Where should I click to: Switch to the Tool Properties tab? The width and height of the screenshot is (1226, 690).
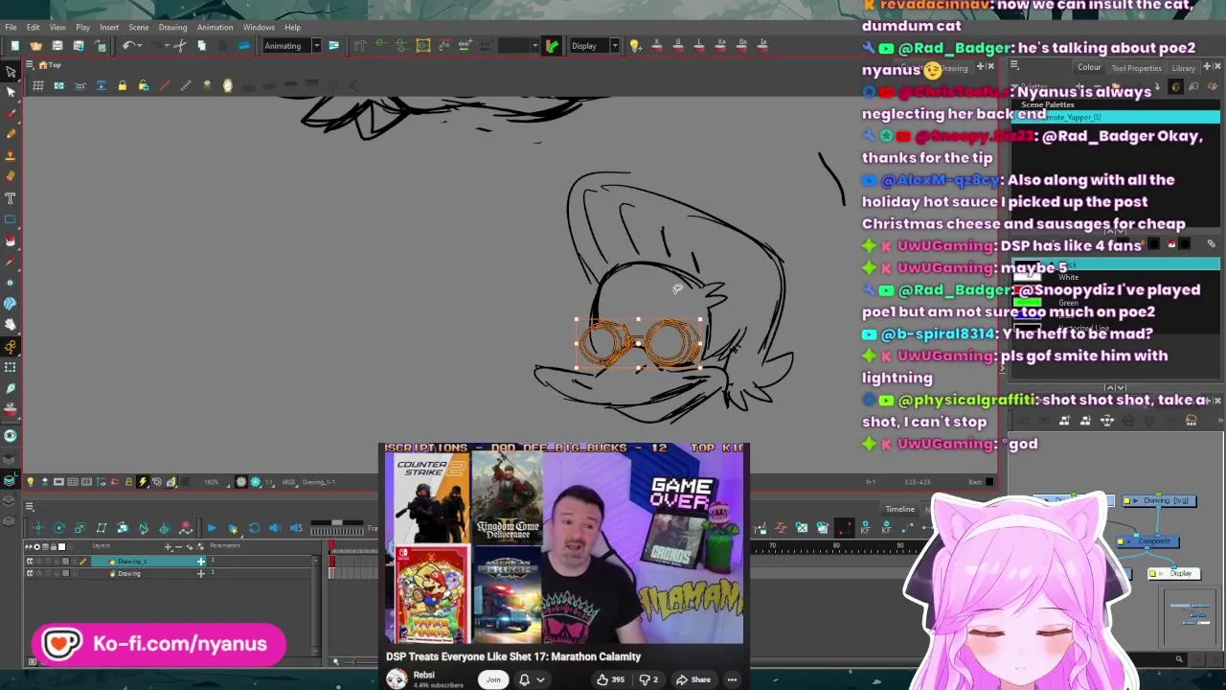(x=1136, y=68)
